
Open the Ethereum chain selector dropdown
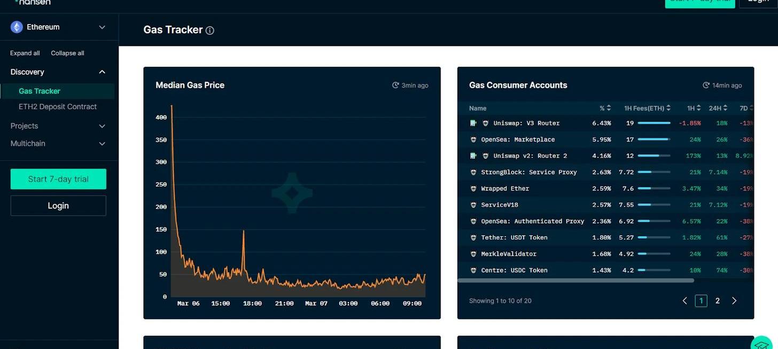59,27
